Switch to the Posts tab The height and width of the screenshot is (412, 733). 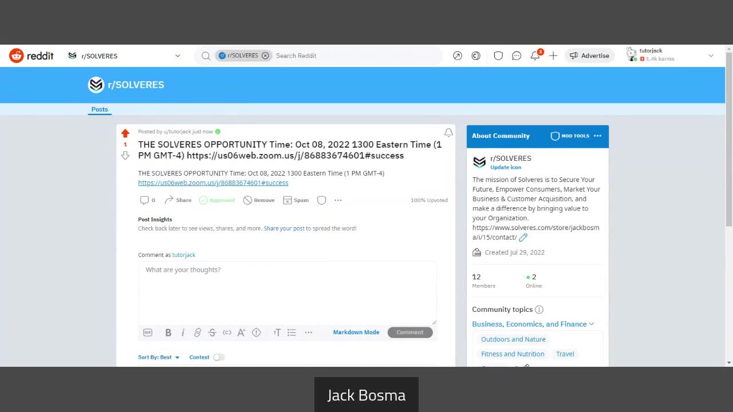(100, 109)
